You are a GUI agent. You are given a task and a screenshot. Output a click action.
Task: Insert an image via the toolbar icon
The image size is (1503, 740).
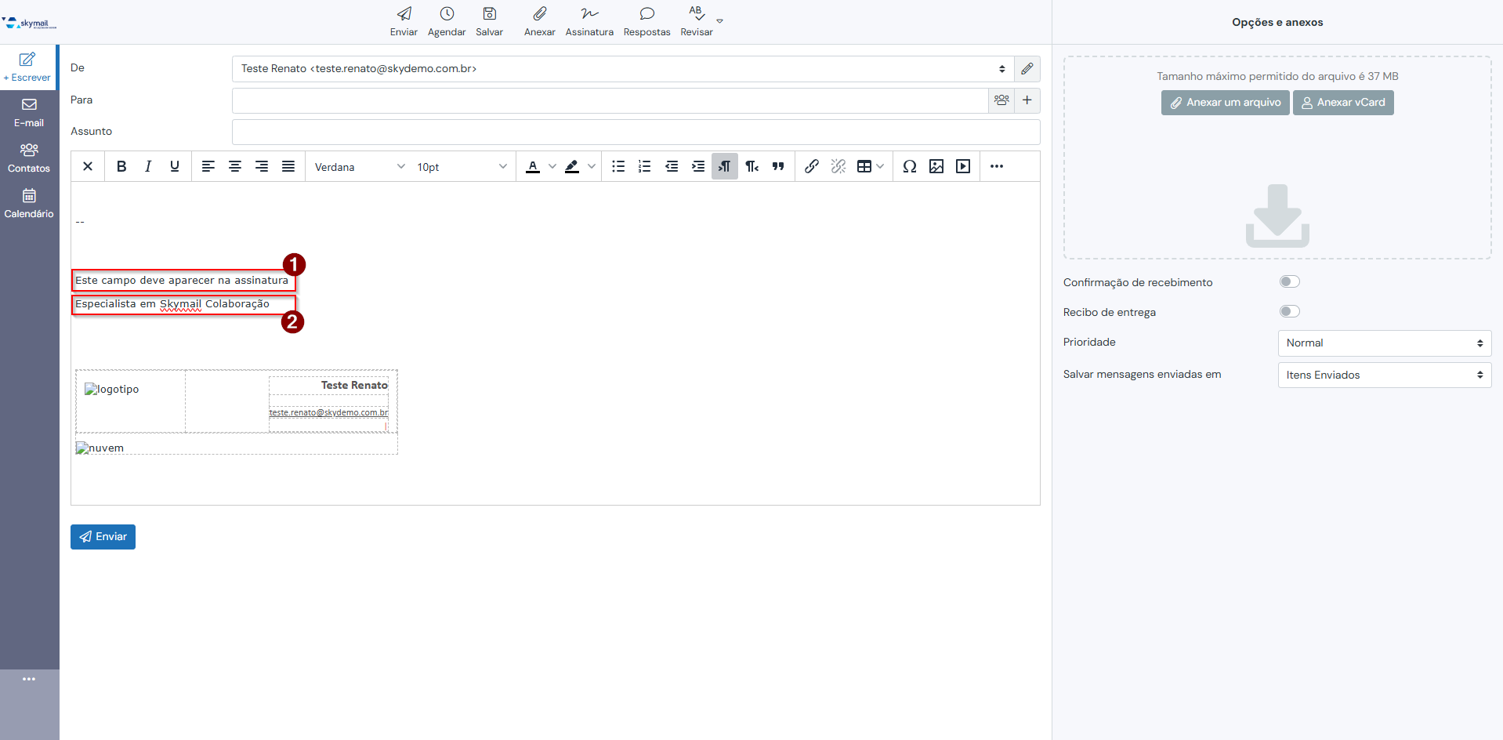[x=936, y=166]
